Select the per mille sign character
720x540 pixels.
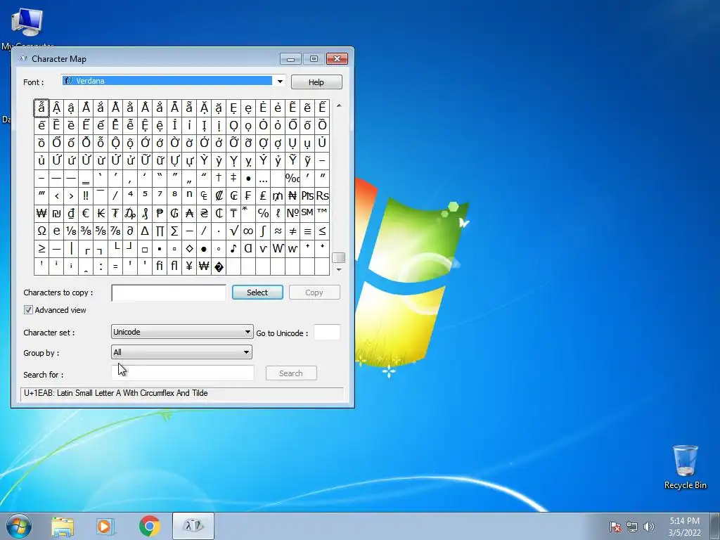[293, 178]
